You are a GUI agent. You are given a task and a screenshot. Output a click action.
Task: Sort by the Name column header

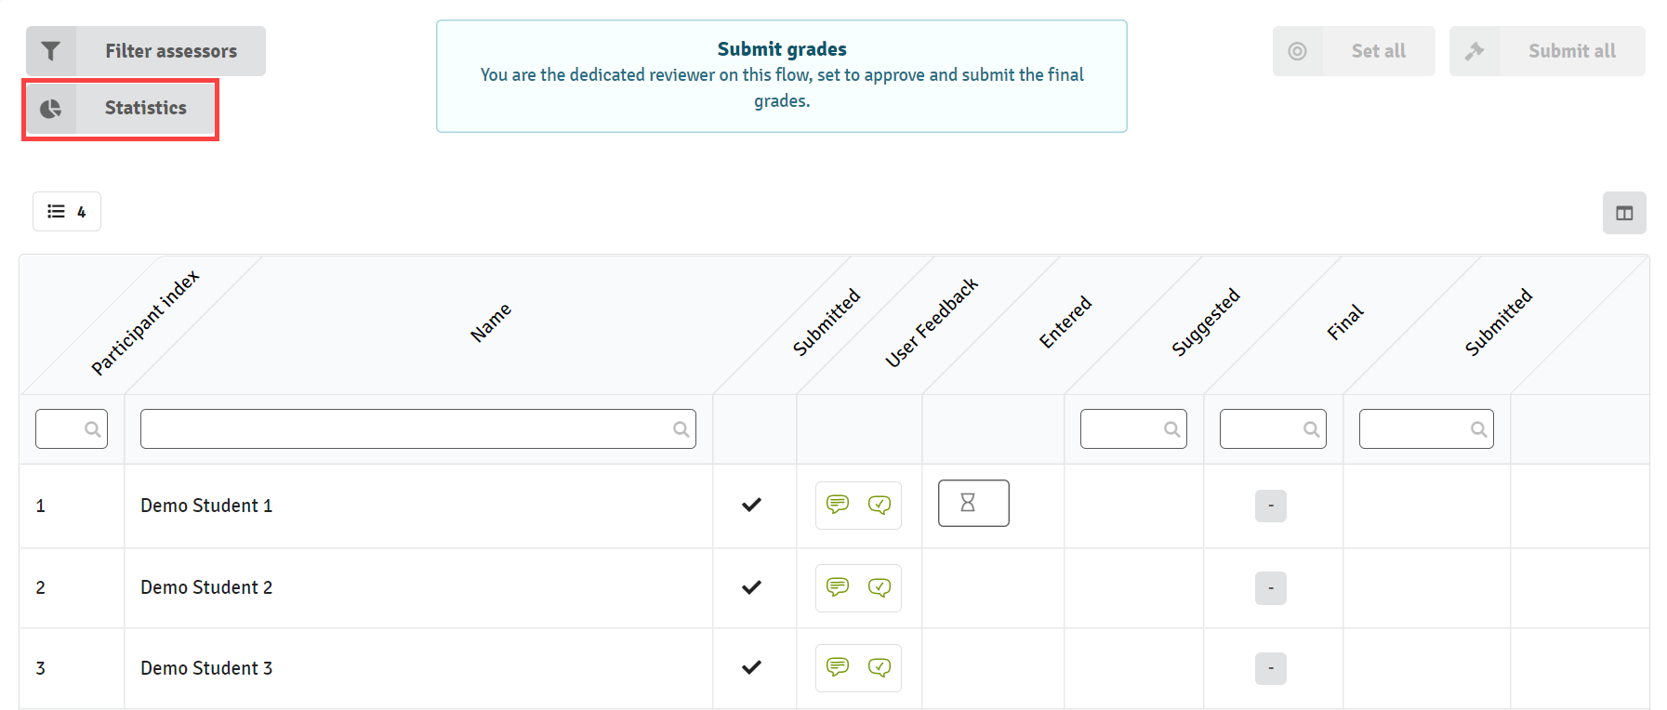pos(491,322)
